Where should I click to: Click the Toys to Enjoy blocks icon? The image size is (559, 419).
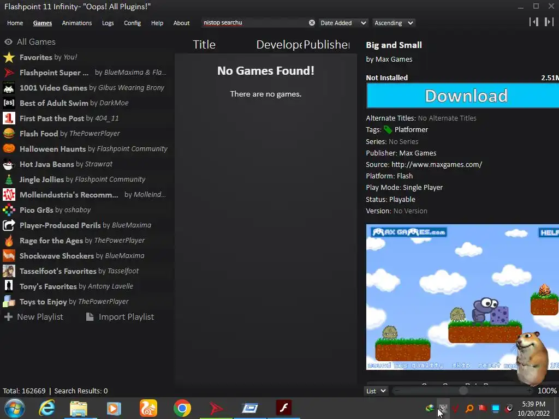click(x=9, y=302)
